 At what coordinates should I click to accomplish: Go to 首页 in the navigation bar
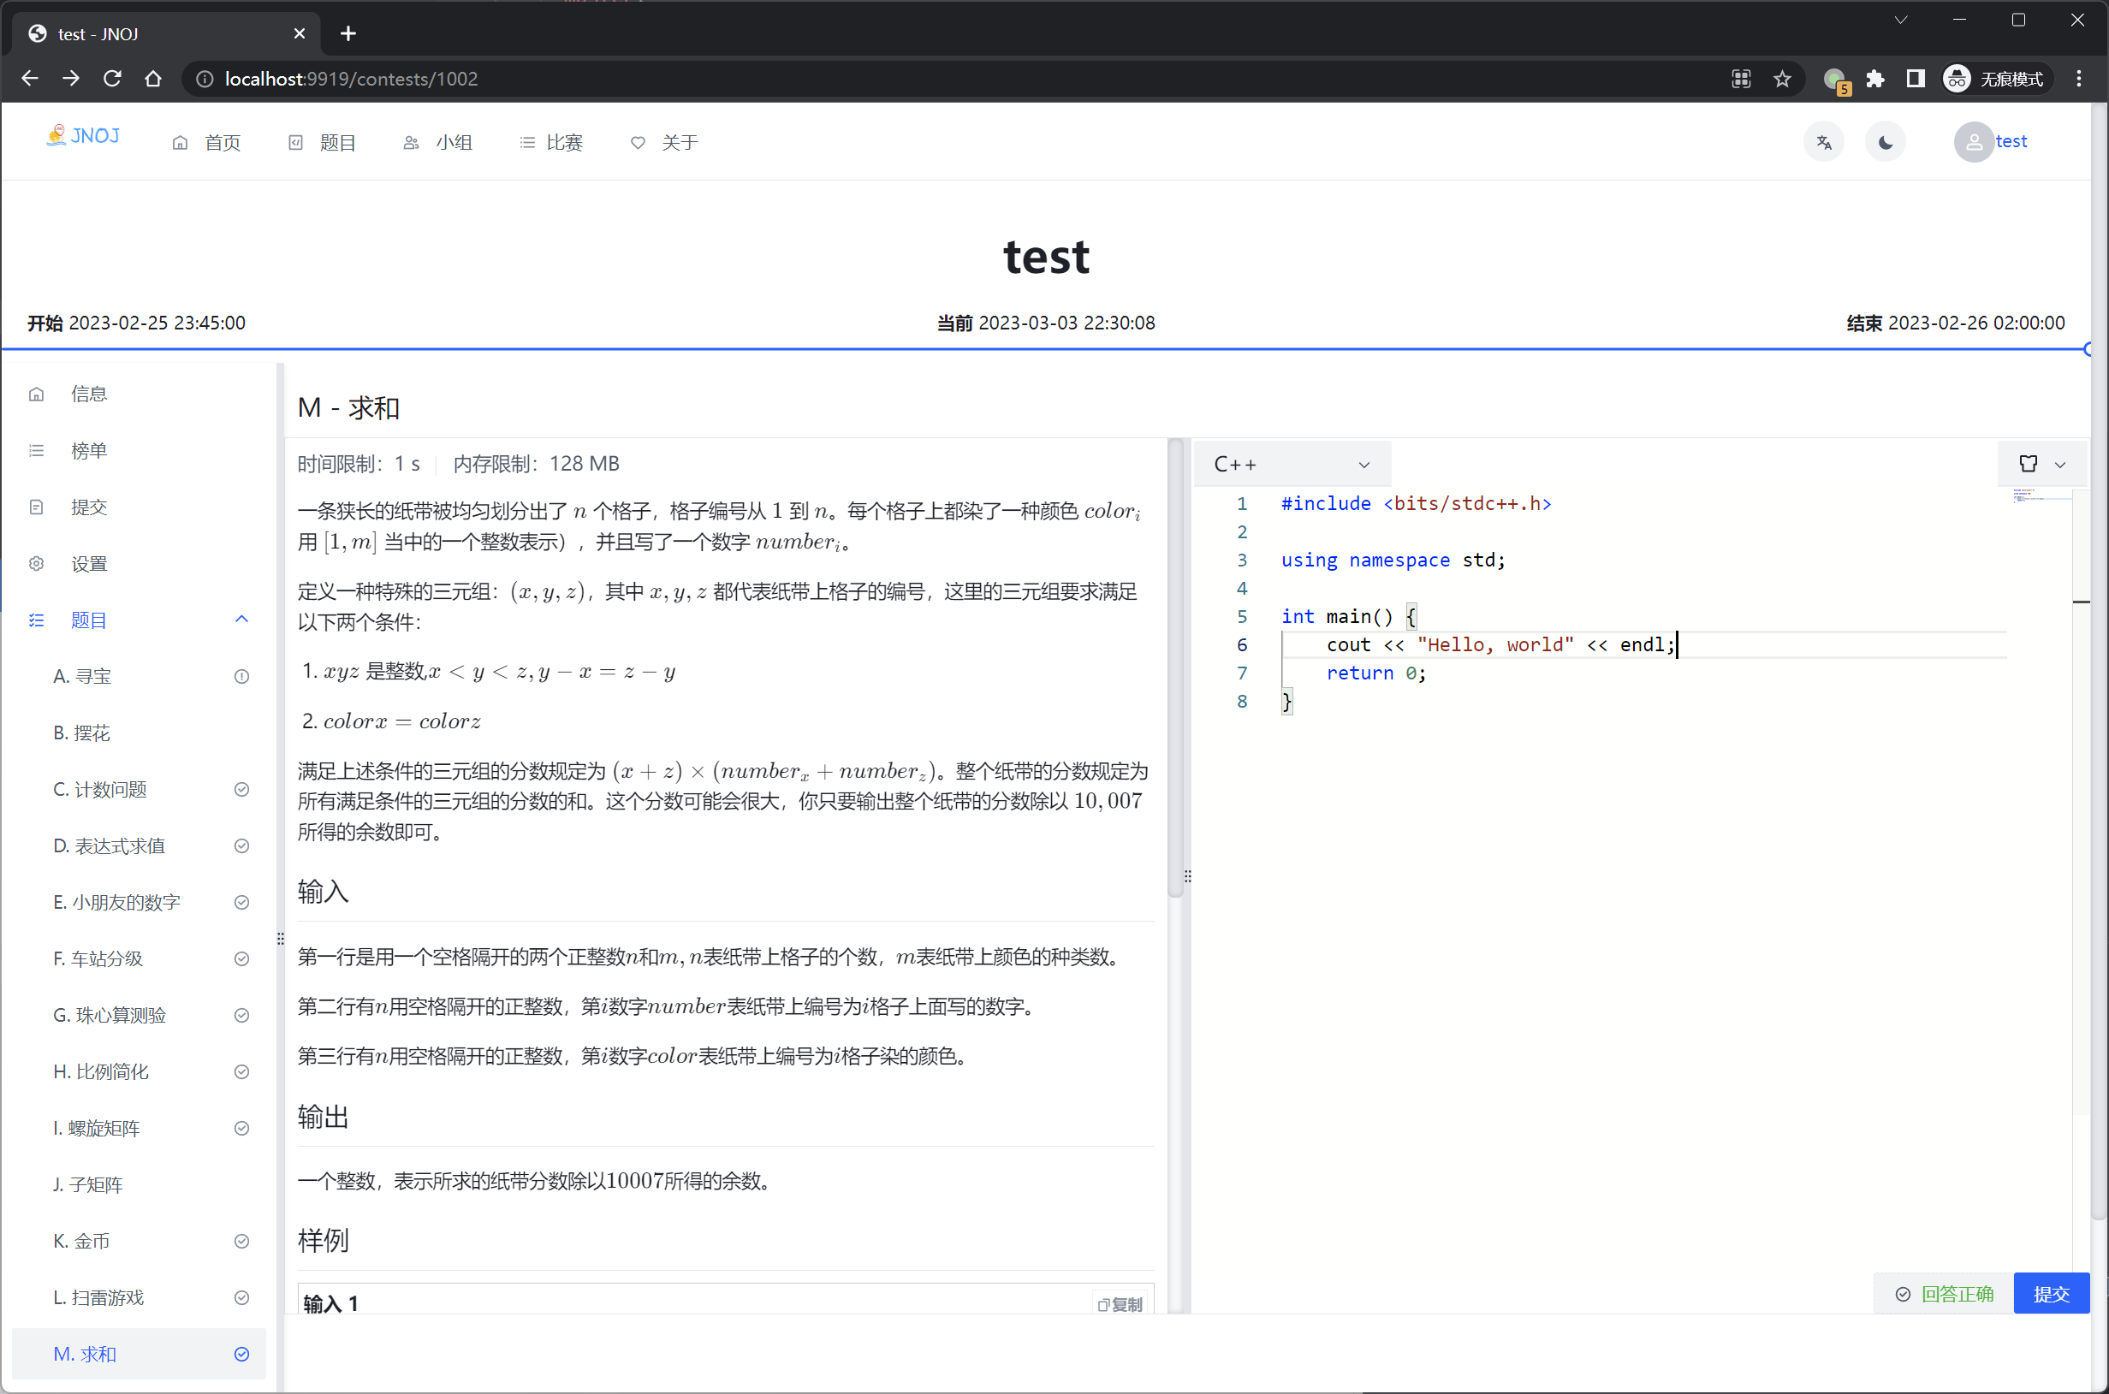pos(206,142)
